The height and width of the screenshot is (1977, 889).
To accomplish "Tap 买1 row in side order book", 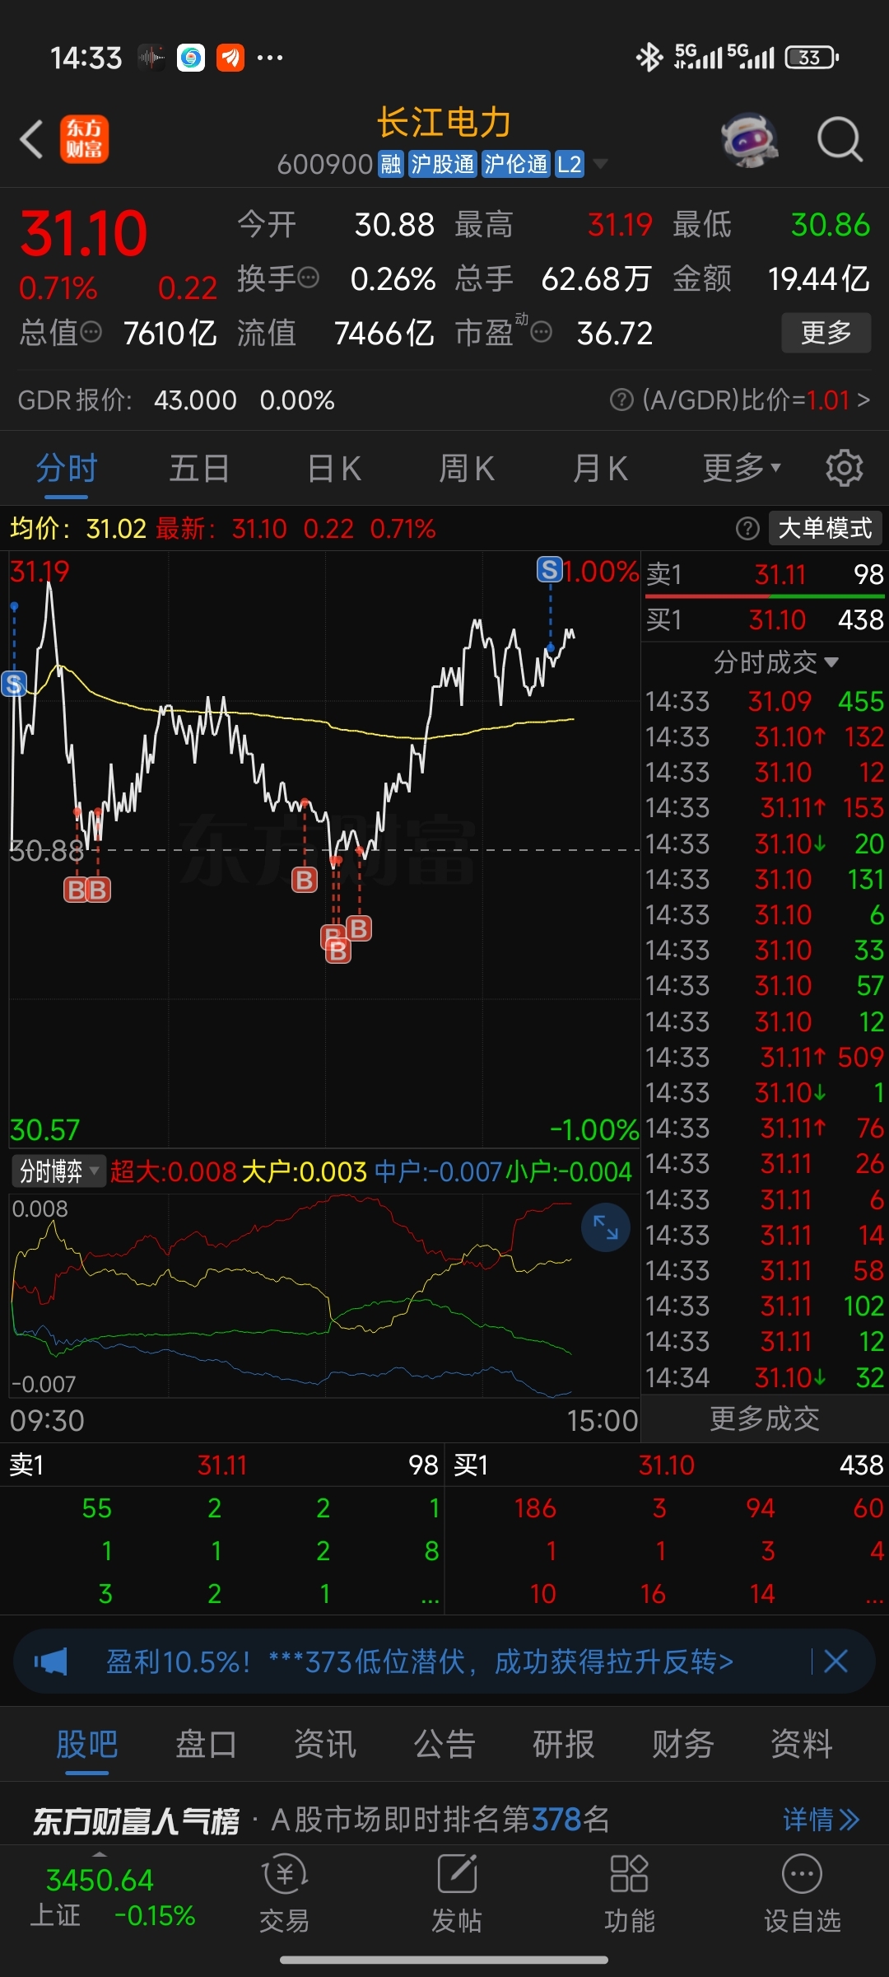I will click(765, 619).
